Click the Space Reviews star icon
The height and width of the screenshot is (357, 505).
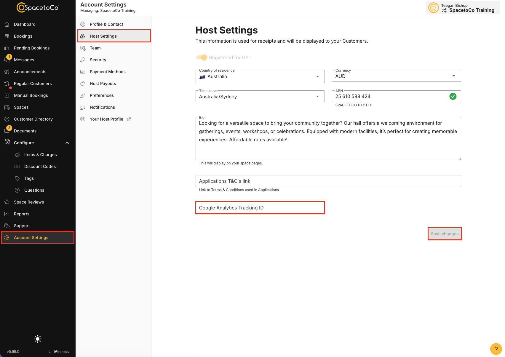pyautogui.click(x=7, y=202)
